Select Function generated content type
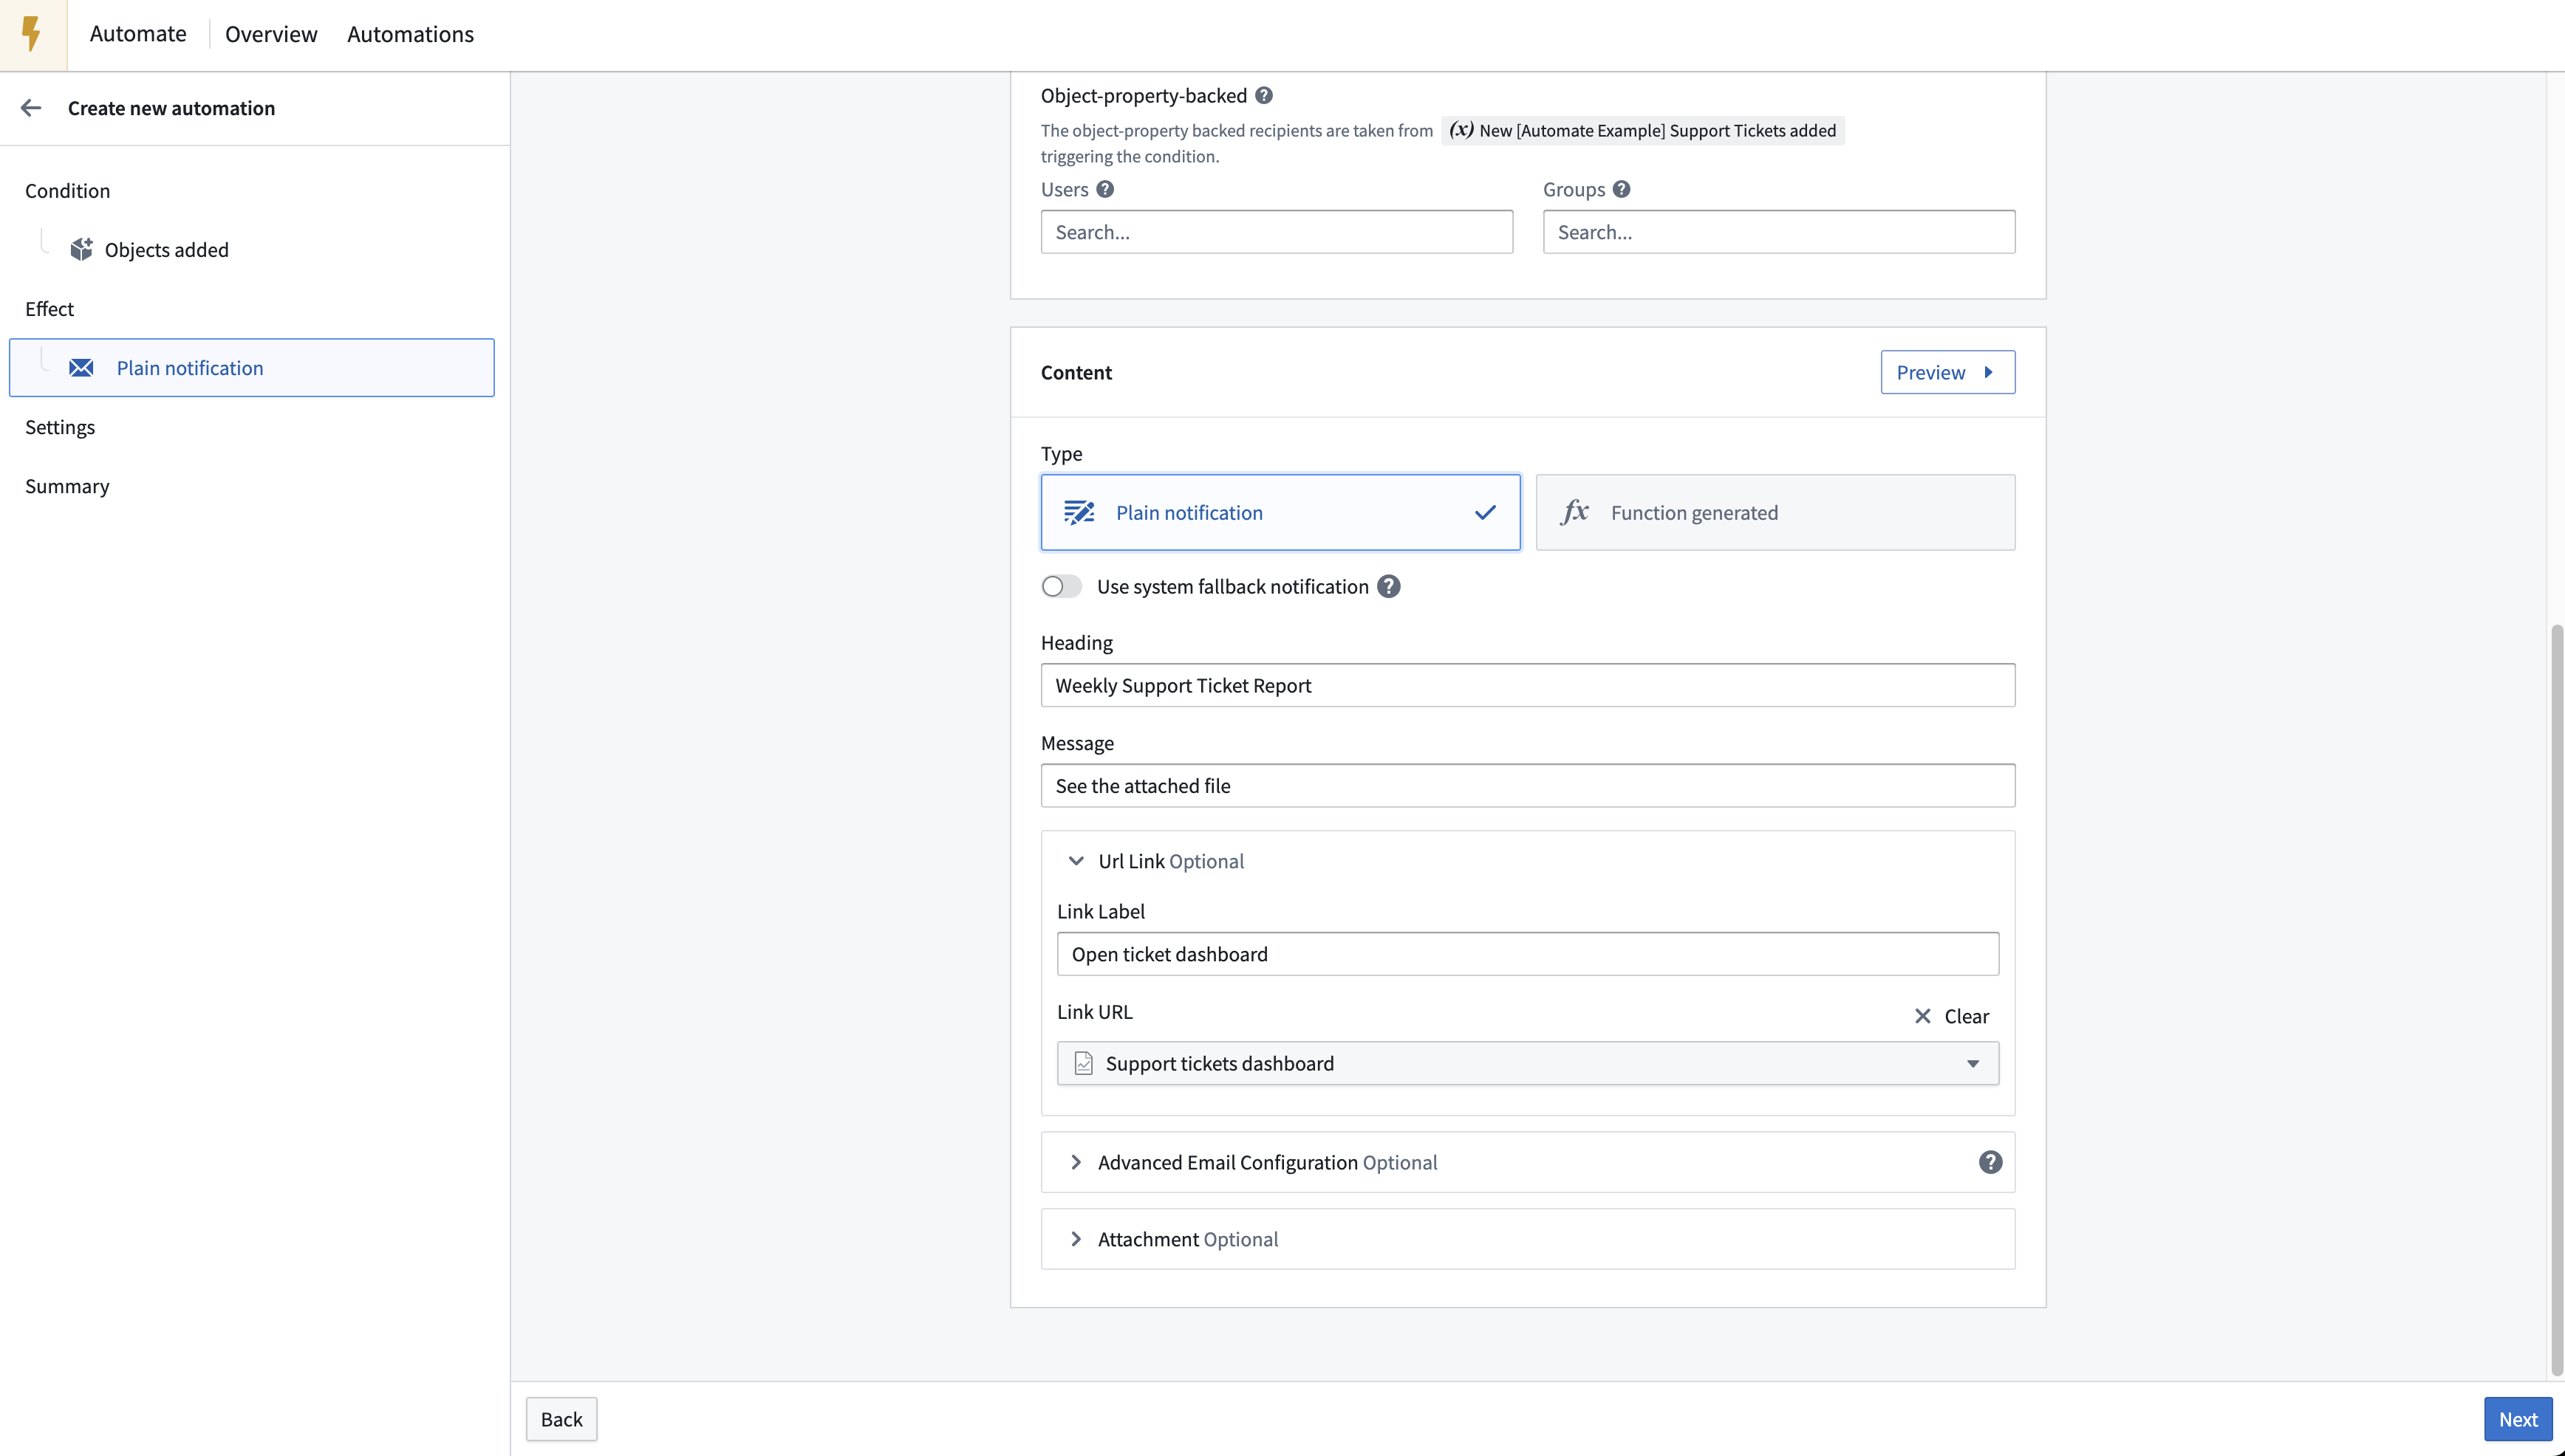Image resolution: width=2565 pixels, height=1456 pixels. (1775, 512)
